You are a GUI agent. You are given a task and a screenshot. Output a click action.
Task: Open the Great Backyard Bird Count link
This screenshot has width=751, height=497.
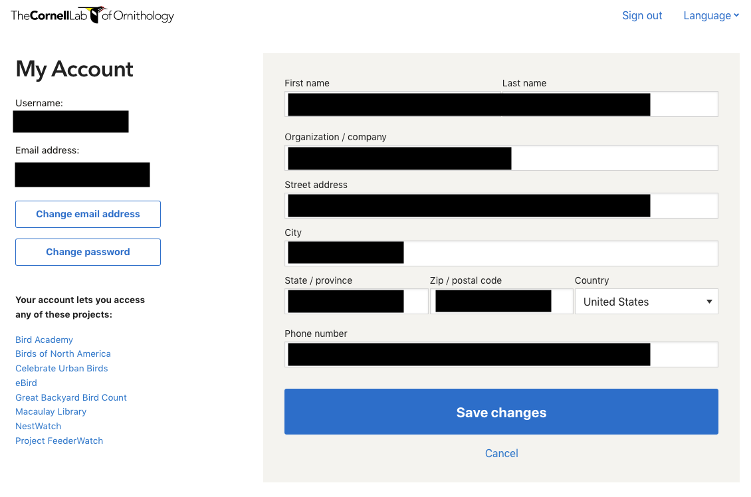tap(71, 397)
